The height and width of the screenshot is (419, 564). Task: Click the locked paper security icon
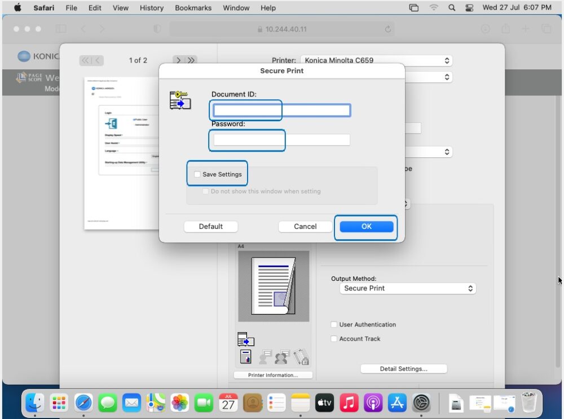point(301,355)
